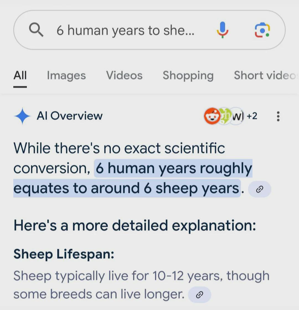Screen dimensions: 299x310
Task: Switch to the Videos tab
Action: click(124, 76)
